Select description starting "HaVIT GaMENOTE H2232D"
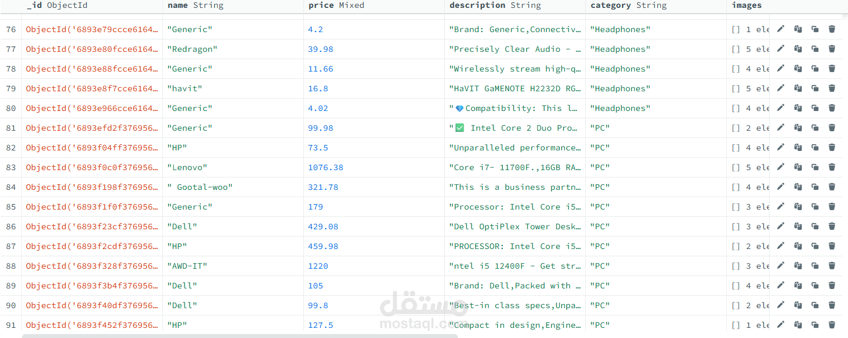The height and width of the screenshot is (338, 848). [515, 88]
